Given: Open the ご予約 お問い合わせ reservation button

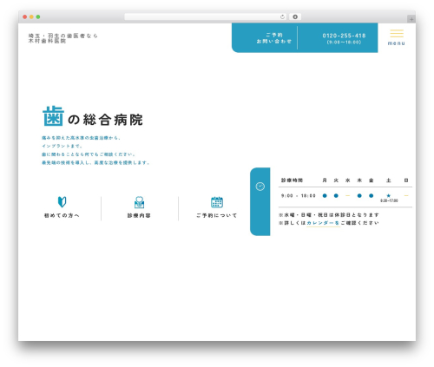Looking at the screenshot, I should (x=274, y=38).
